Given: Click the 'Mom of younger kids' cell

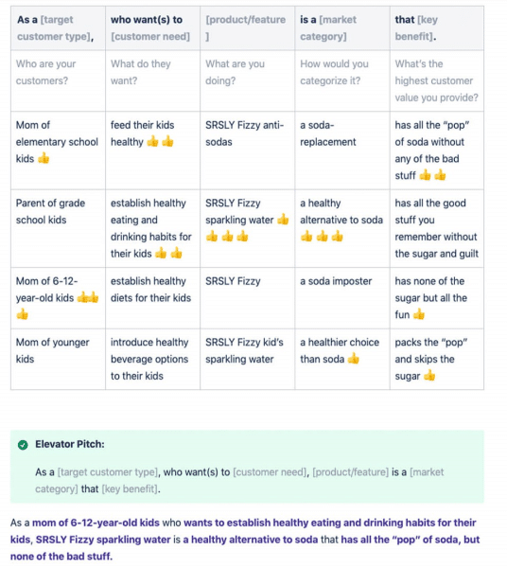Looking at the screenshot, I should [x=59, y=360].
